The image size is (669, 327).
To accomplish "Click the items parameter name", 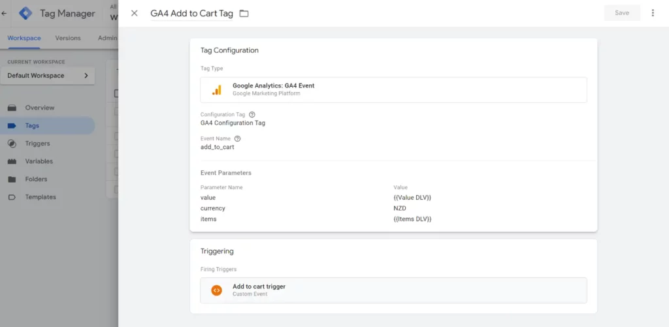I will (x=208, y=219).
